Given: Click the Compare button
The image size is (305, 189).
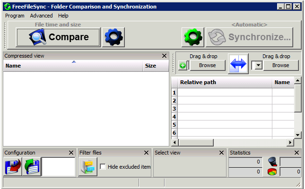Looking at the screenshot, I should tap(58, 37).
